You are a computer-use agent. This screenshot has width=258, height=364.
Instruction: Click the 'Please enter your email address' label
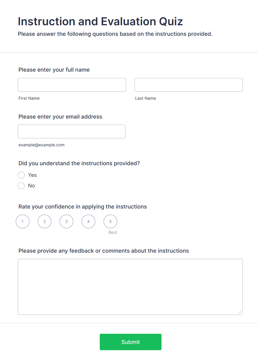pyautogui.click(x=60, y=117)
